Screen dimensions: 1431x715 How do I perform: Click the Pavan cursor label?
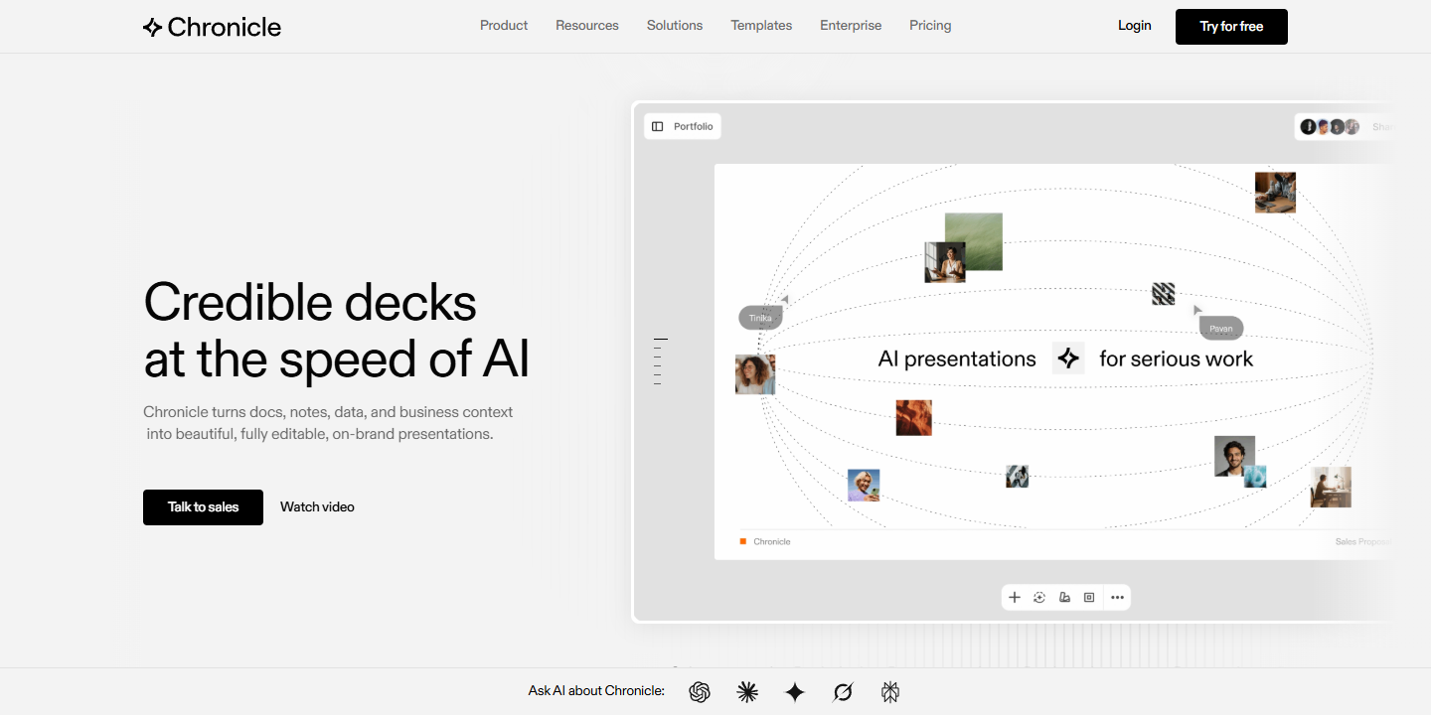tap(1221, 329)
